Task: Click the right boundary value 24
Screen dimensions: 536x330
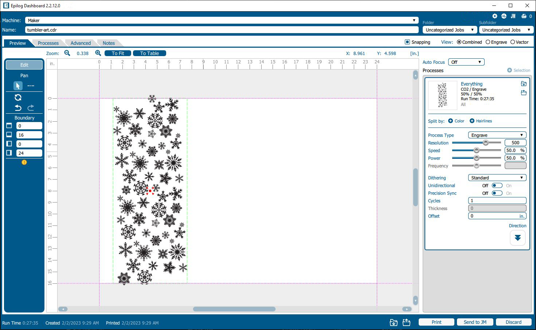Action: [29, 153]
